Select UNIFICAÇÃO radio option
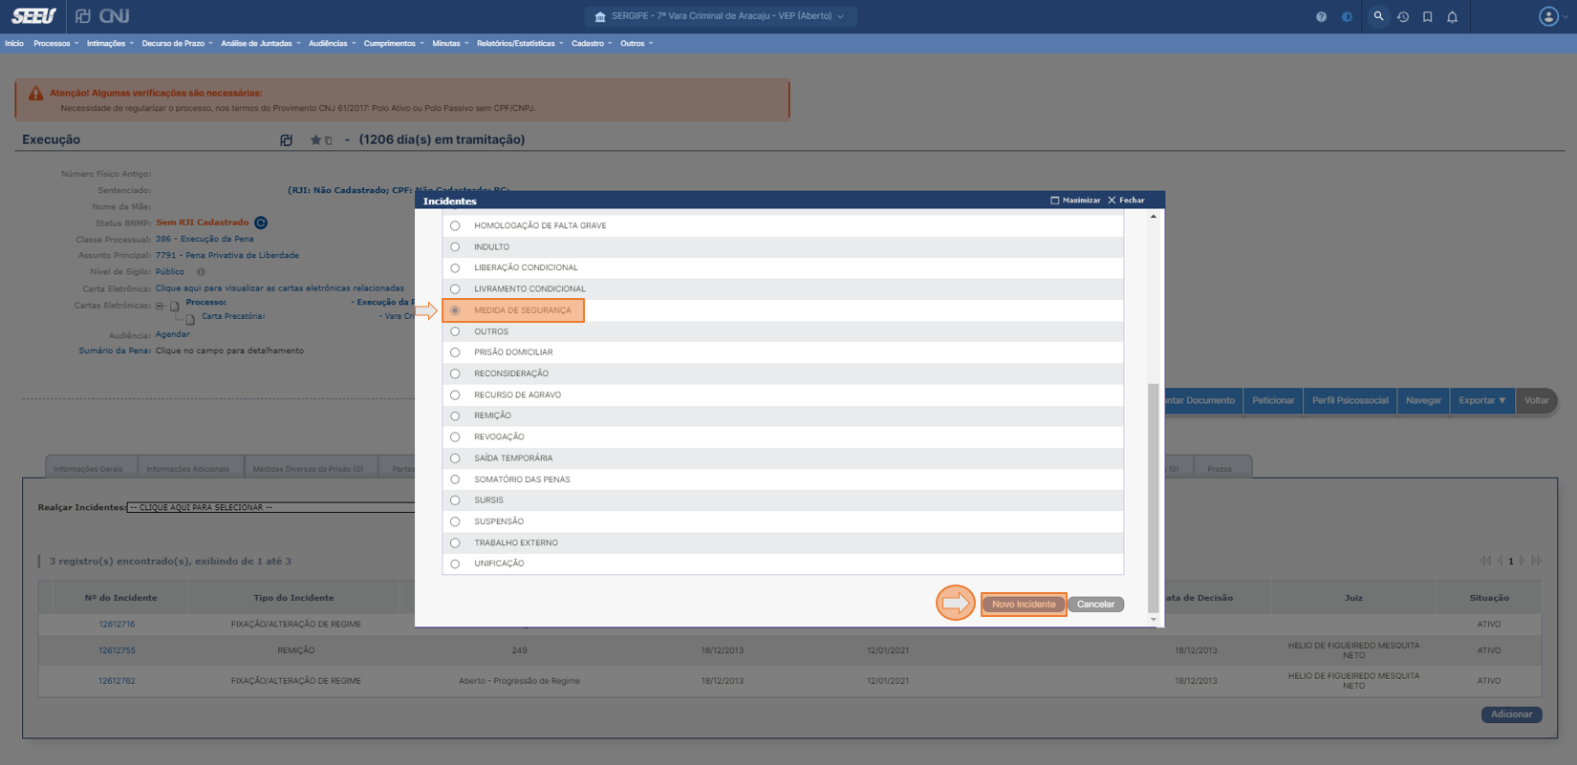The width and height of the screenshot is (1577, 765). click(x=455, y=564)
